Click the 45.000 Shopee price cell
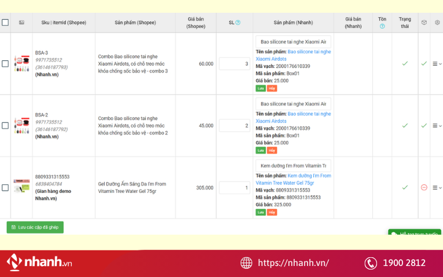 [x=206, y=126]
